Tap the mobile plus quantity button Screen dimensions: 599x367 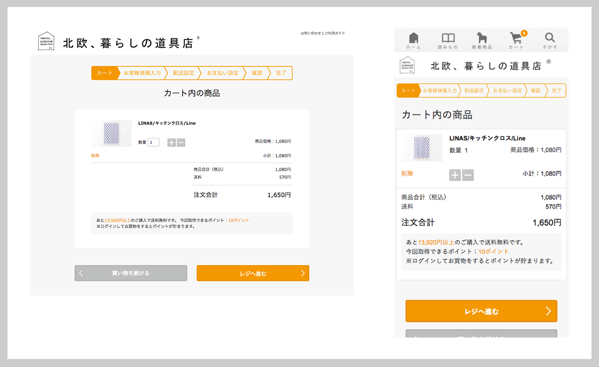click(455, 175)
